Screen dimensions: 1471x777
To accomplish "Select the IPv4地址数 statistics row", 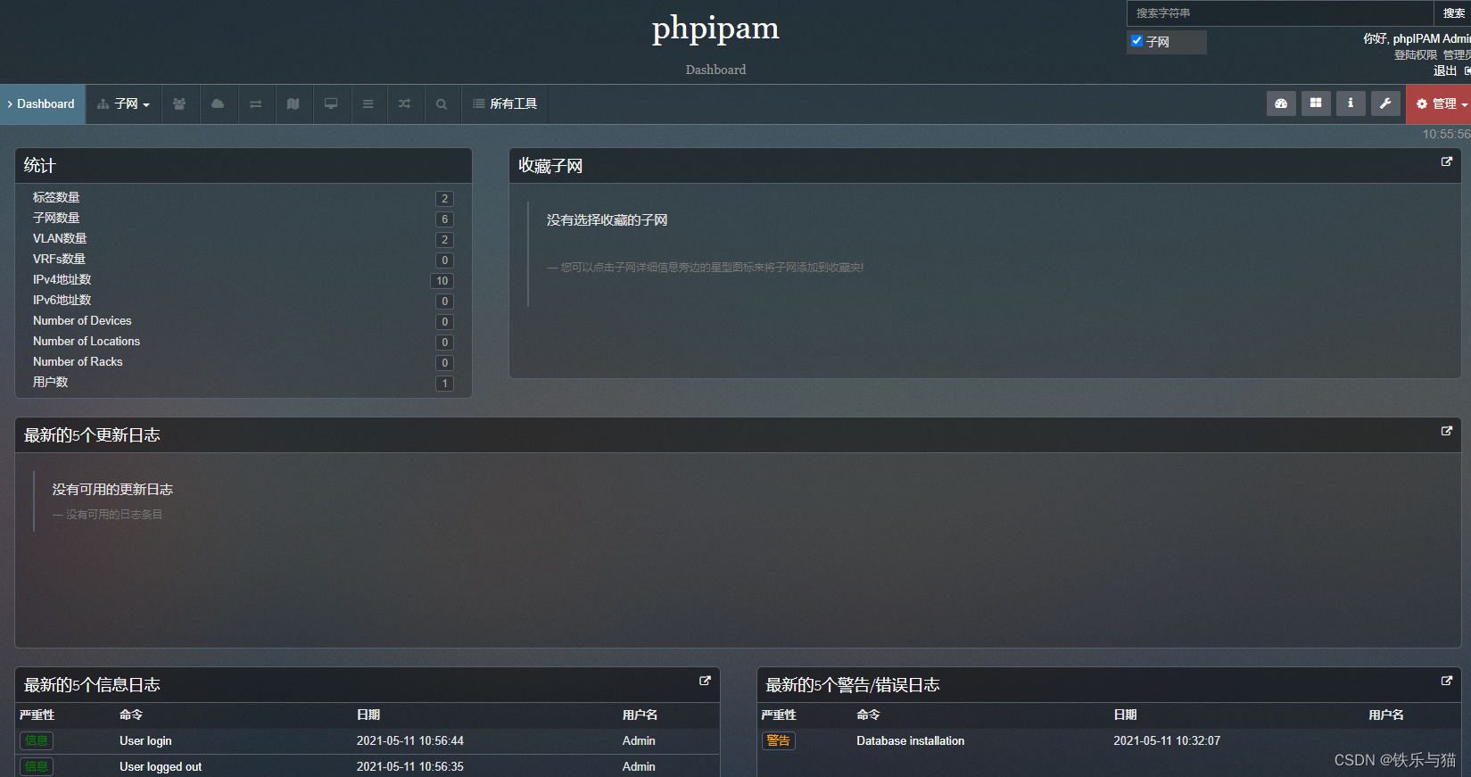I will pyautogui.click(x=243, y=280).
